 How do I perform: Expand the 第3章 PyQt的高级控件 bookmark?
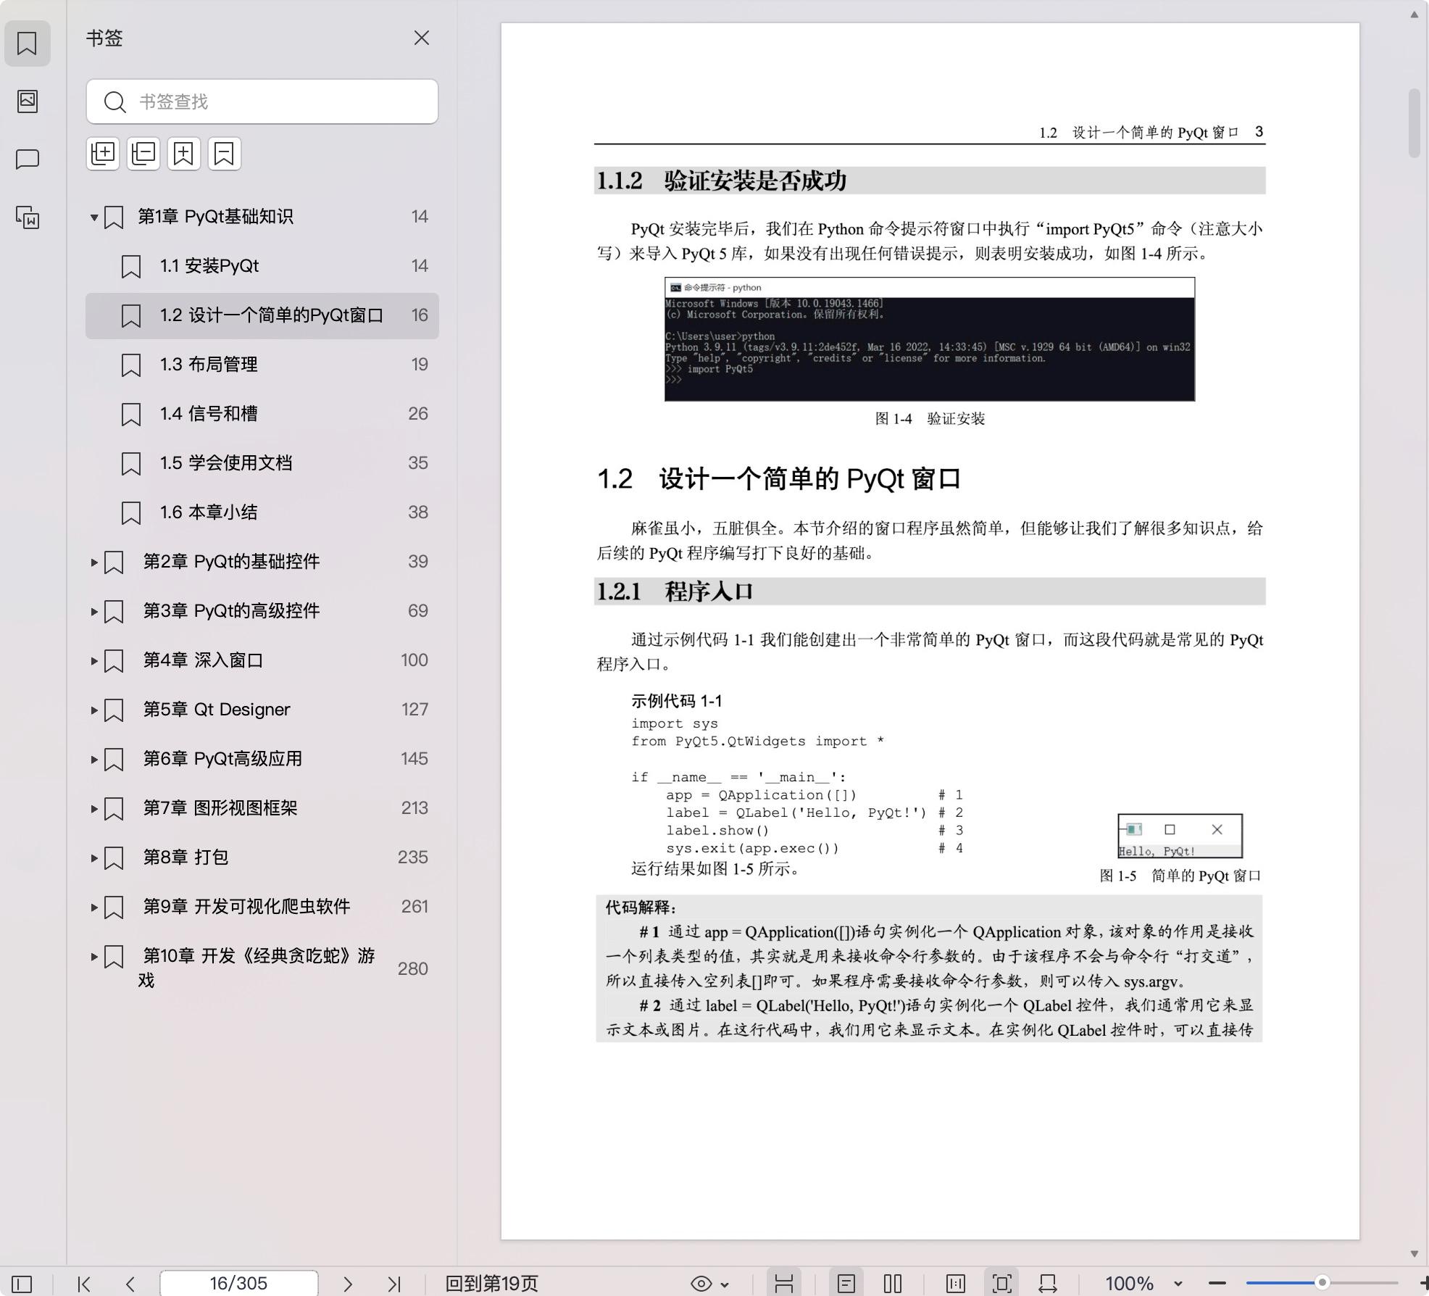94,611
